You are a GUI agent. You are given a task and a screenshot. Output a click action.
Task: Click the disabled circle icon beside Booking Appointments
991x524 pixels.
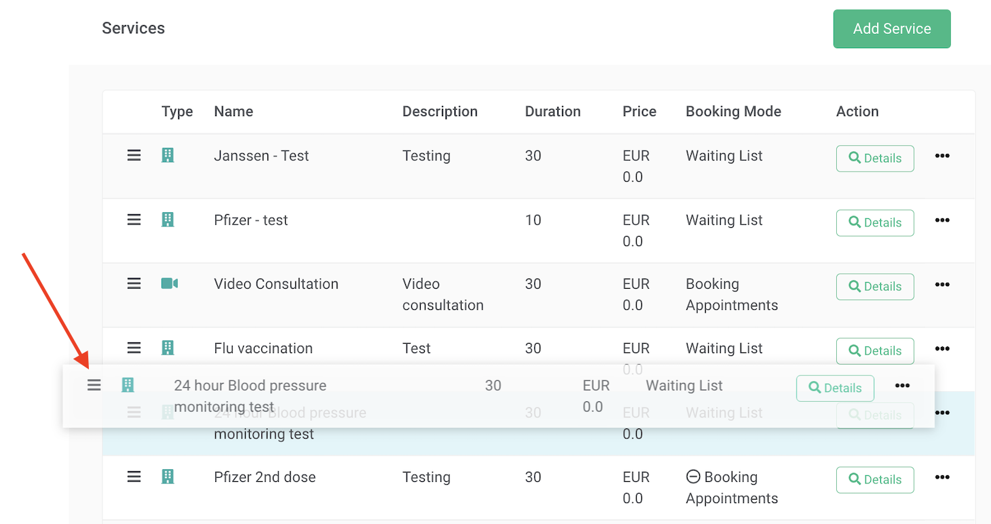[693, 477]
